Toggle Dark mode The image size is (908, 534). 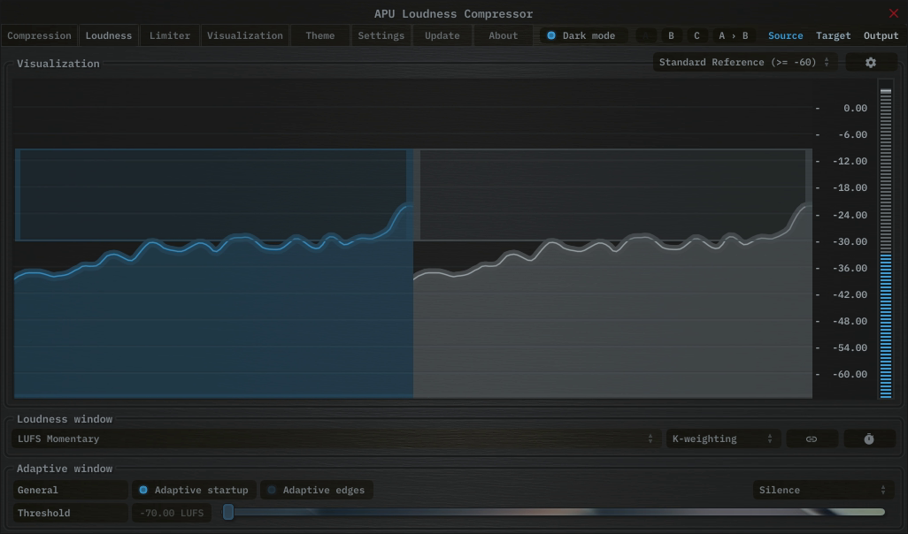pyautogui.click(x=583, y=36)
